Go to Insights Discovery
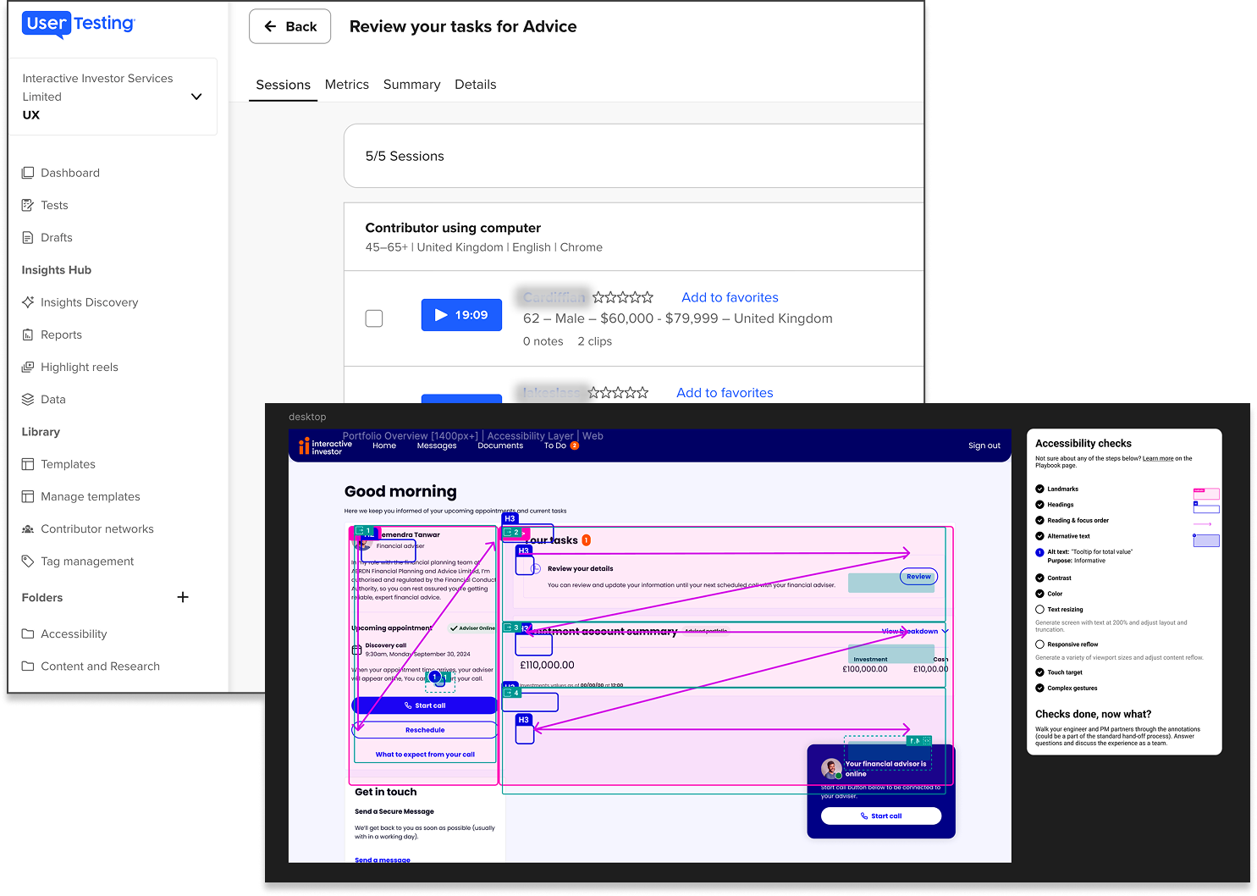Screen dimensions: 1257x896 [80, 302]
